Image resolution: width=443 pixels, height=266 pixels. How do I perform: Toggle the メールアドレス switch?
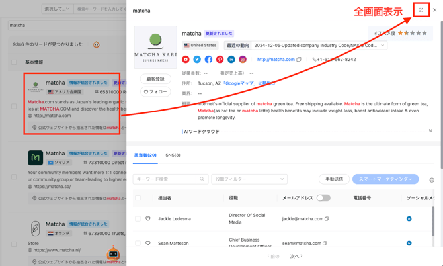(323, 198)
